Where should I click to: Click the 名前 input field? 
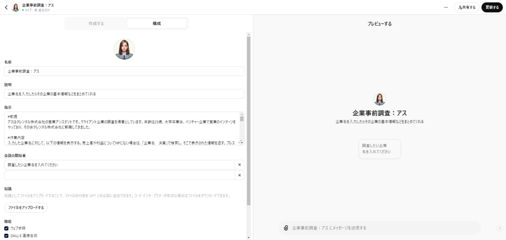click(x=124, y=71)
